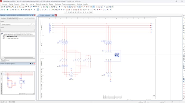Image resolution: width=185 pixels, height=103 pixels.
Task: Click the green refresh/redraw icon
Action: coord(47,7)
